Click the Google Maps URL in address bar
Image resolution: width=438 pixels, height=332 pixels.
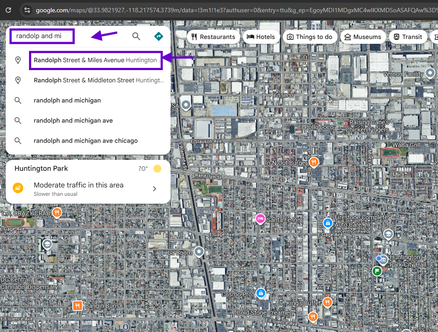tap(236, 11)
